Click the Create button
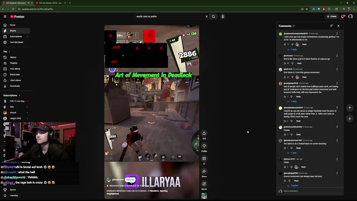 tap(332, 16)
